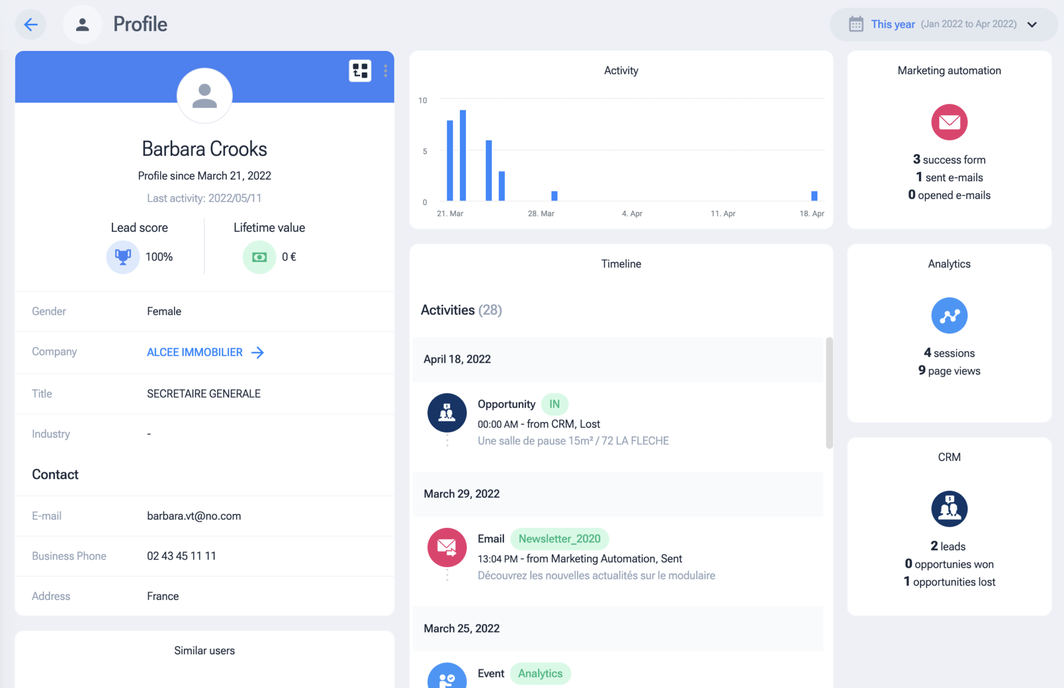Toggle the Analytics tag on the Event entry
The image size is (1064, 688).
[x=540, y=674]
